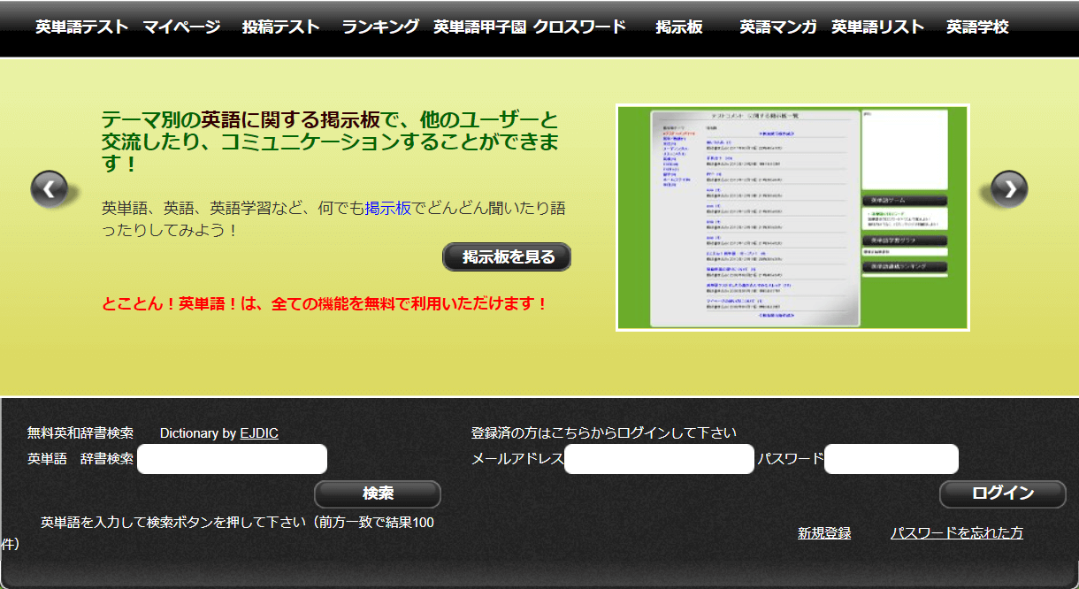Open クロスワード from top navigation
The width and height of the screenshot is (1079, 589).
[x=579, y=27]
